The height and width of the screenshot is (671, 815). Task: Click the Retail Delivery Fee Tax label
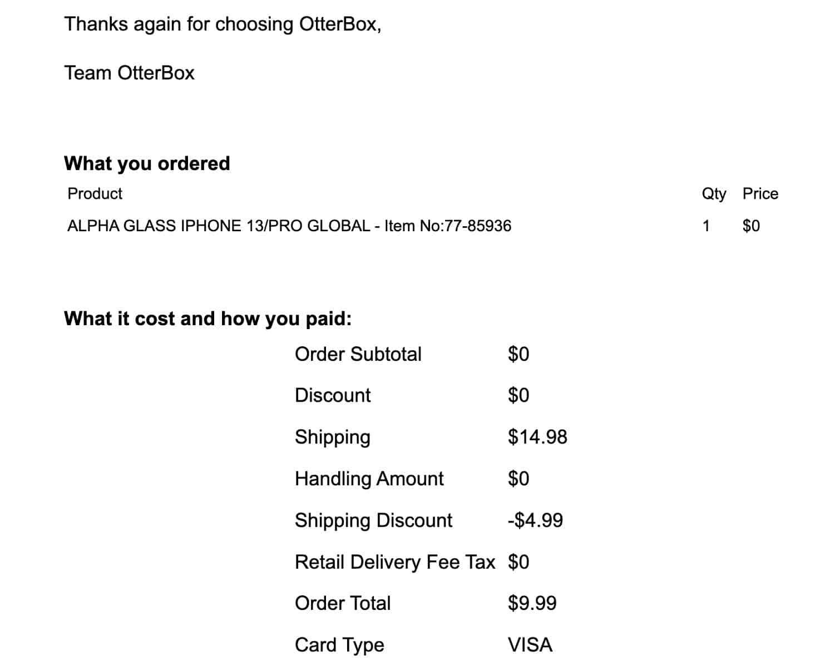(x=395, y=562)
